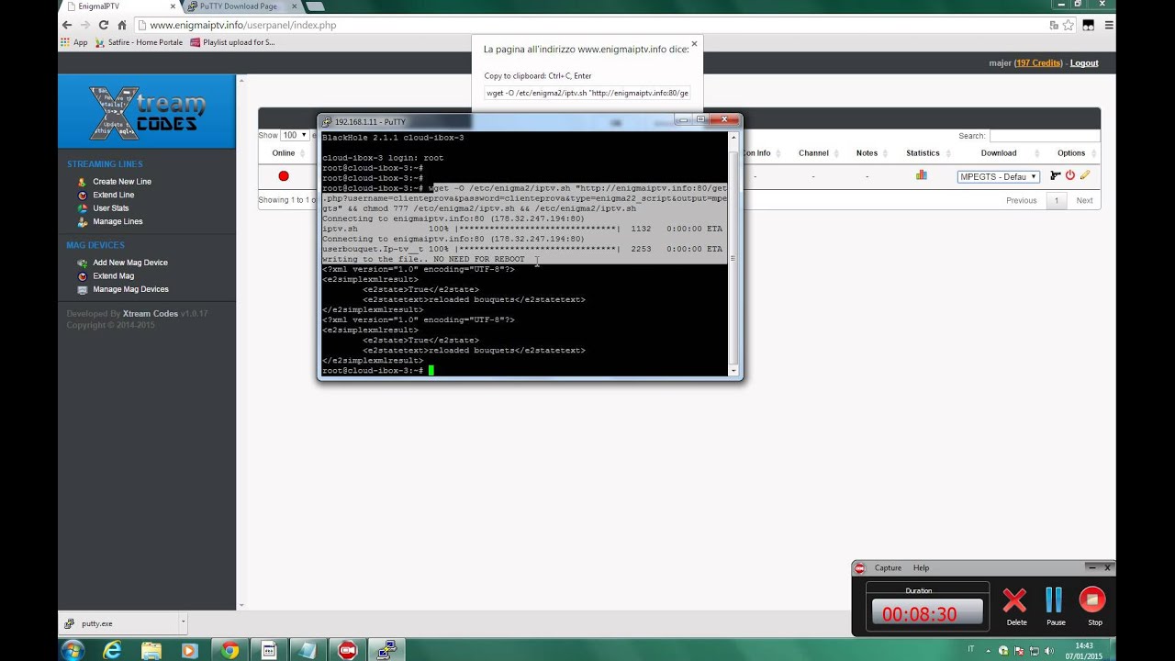Click the PuTTY window title icon
1175x661 pixels.
pyautogui.click(x=327, y=121)
